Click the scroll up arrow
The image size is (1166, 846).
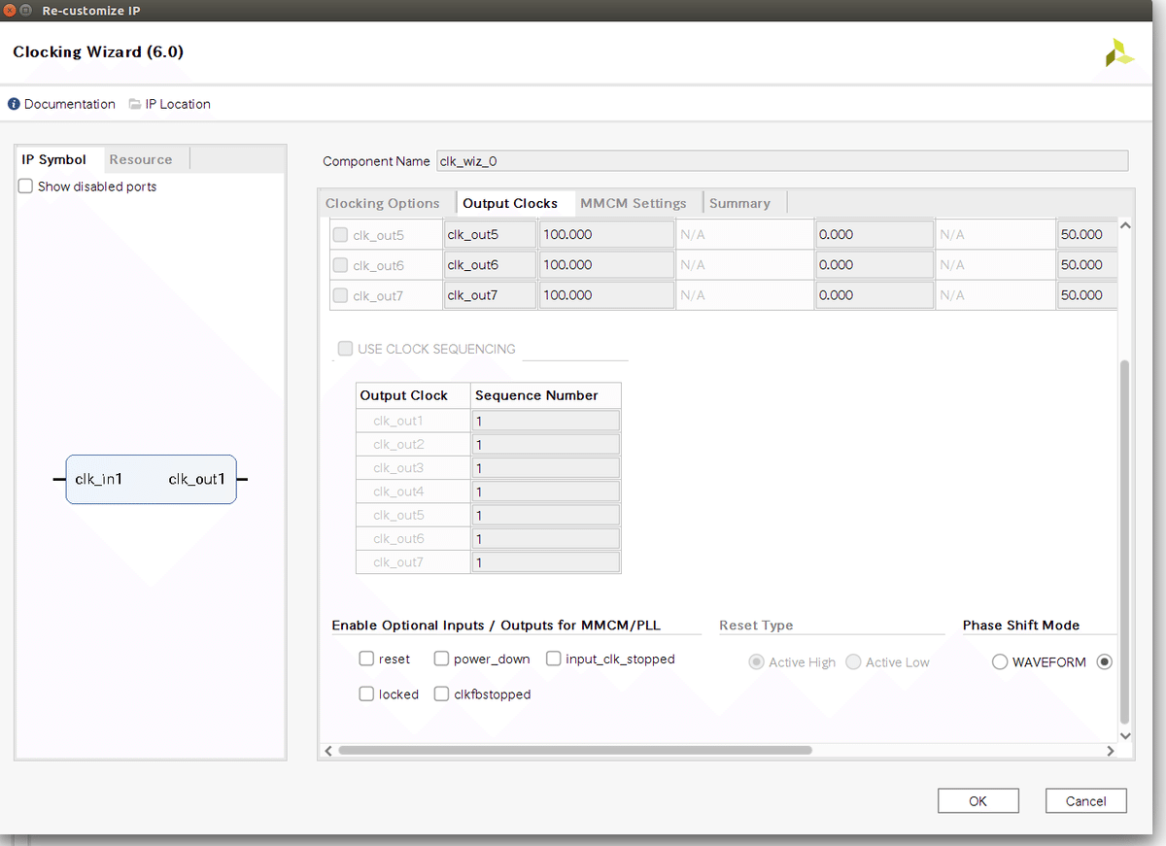pyautogui.click(x=1125, y=225)
